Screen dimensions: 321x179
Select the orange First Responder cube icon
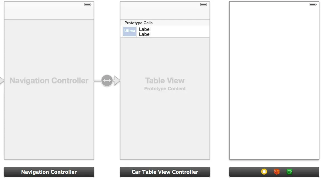277,172
